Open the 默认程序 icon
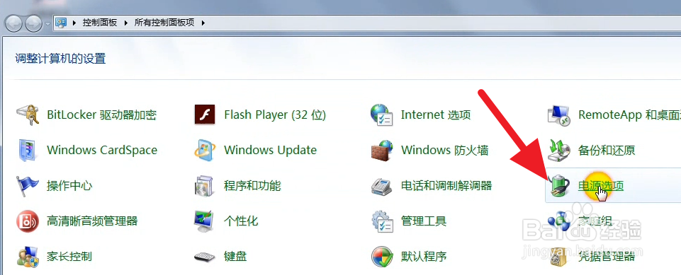Image resolution: width=681 pixels, height=275 pixels. pos(382,257)
